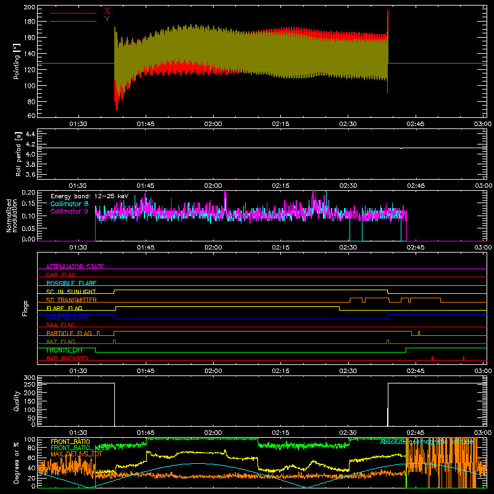Click the MAX_DET_VS_TOT legend label
This screenshot has width=494, height=494.
[76, 454]
